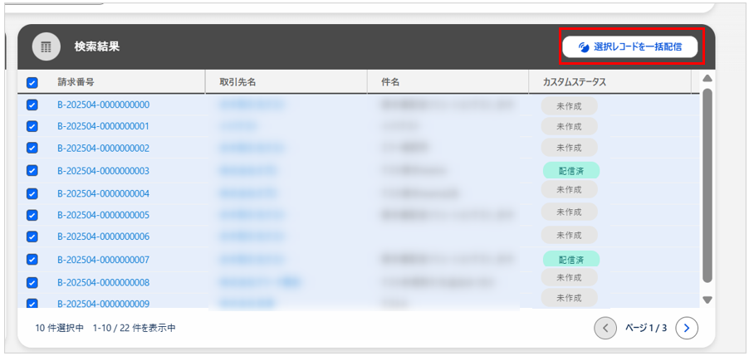Uncheck row B-202504-0000000003 checkbox
The image size is (749, 356).
(32, 171)
